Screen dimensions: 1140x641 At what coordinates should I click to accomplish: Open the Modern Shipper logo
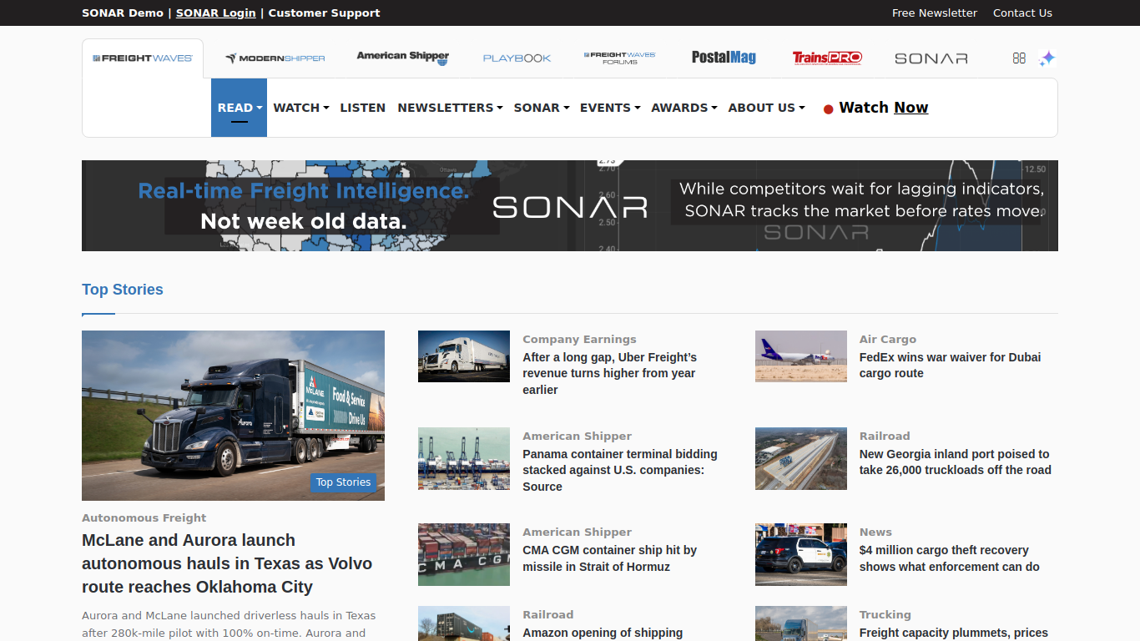275,58
